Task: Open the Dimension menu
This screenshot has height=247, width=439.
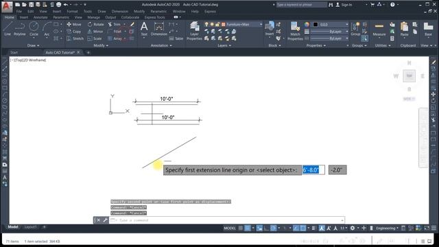Action: tap(120, 12)
